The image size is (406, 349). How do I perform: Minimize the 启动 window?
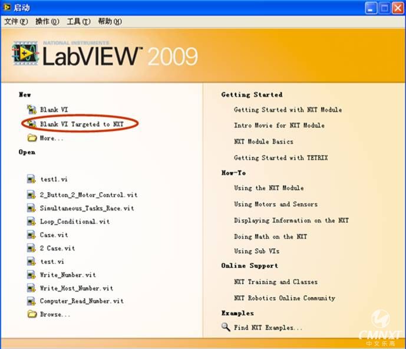[x=371, y=8]
